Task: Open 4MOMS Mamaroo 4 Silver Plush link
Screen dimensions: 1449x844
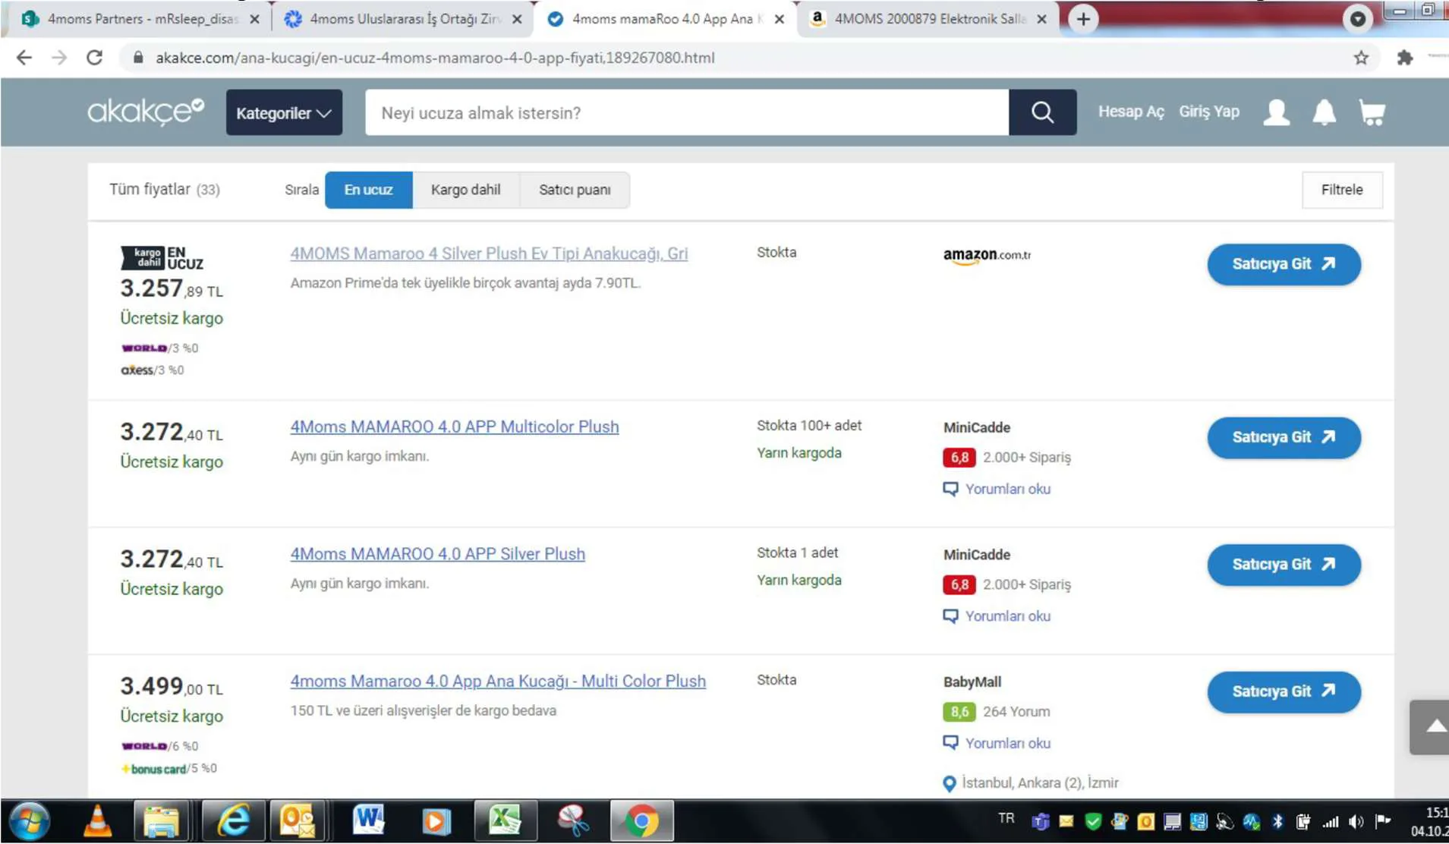Action: tap(489, 254)
